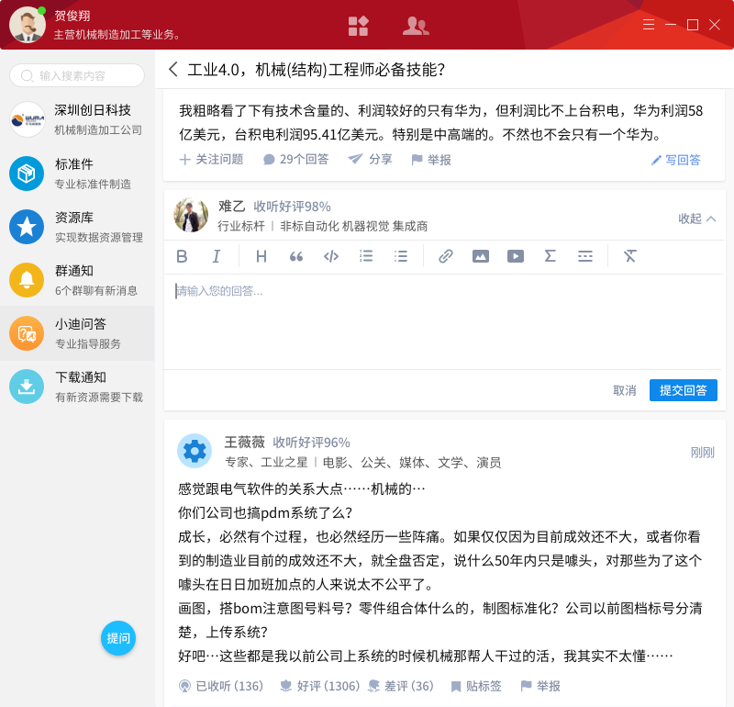
Task: Click the floating 提问 button
Action: tap(118, 638)
